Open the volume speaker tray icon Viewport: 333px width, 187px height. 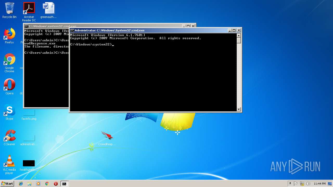tap(308, 184)
